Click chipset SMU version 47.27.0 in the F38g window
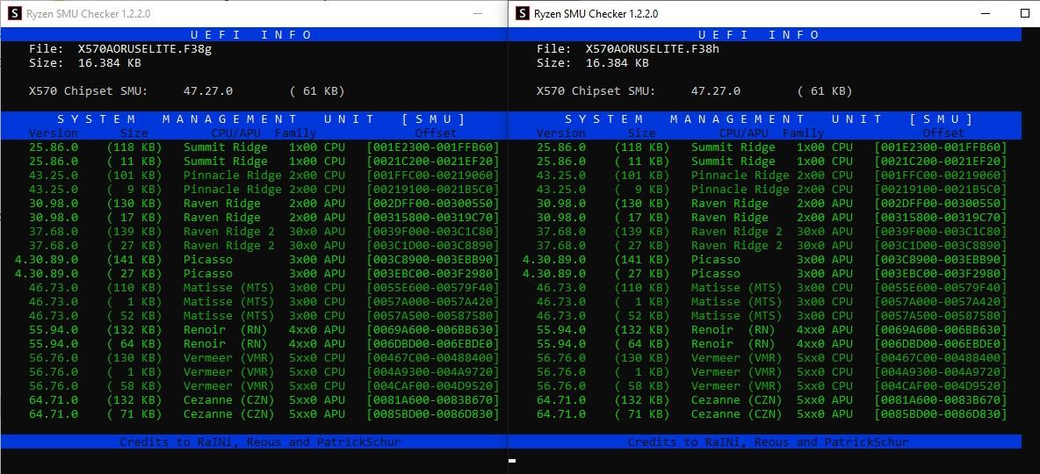Image resolution: width=1040 pixels, height=474 pixels. (x=207, y=90)
